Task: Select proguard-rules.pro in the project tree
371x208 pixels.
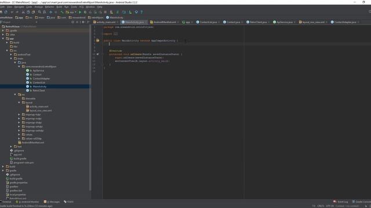Action: pos(24,163)
